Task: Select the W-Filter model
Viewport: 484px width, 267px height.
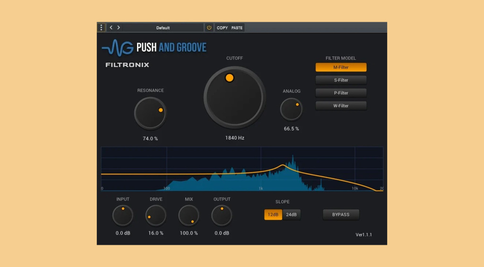Action: 341,106
